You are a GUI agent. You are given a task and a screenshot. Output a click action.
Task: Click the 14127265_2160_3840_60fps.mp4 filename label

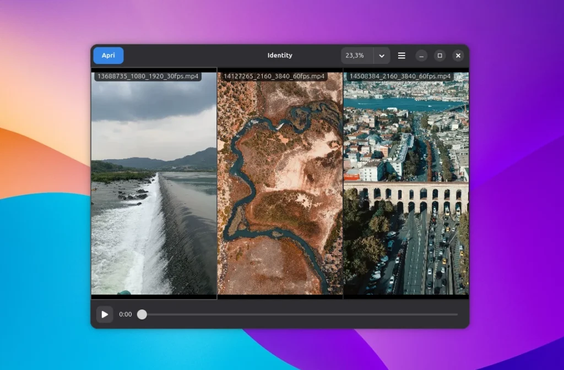pyautogui.click(x=274, y=77)
